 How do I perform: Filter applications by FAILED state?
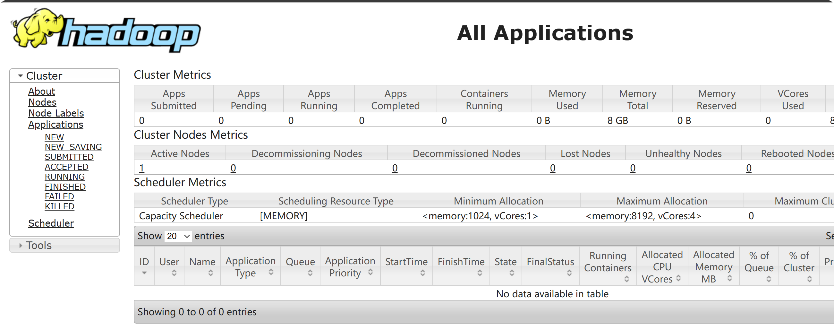[x=60, y=196]
